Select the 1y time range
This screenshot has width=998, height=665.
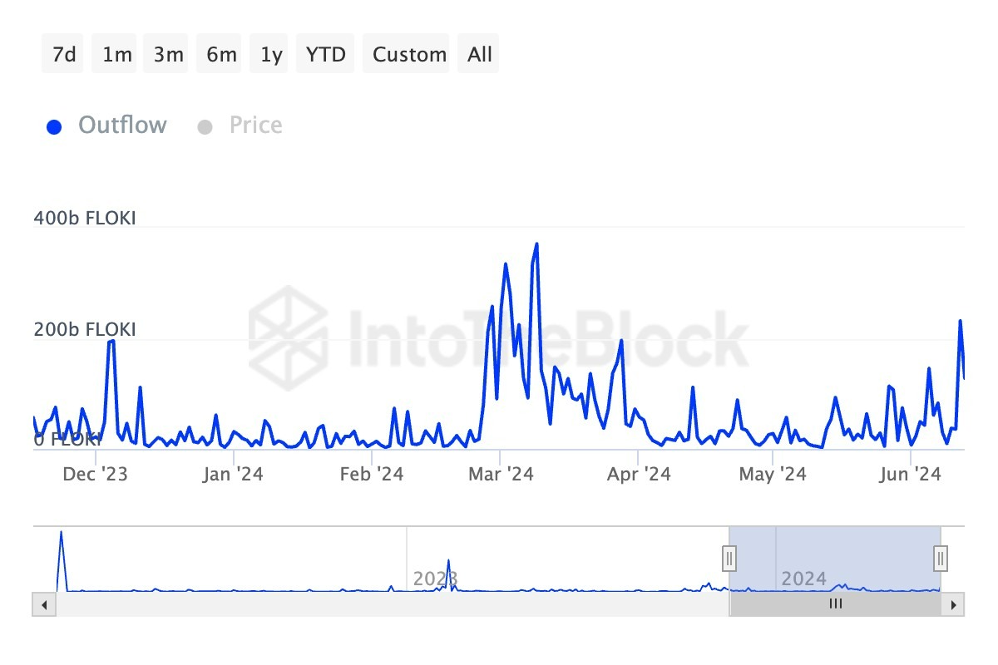click(x=271, y=54)
